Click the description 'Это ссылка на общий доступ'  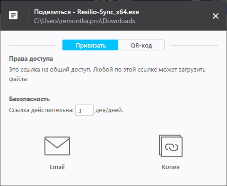[50, 69]
